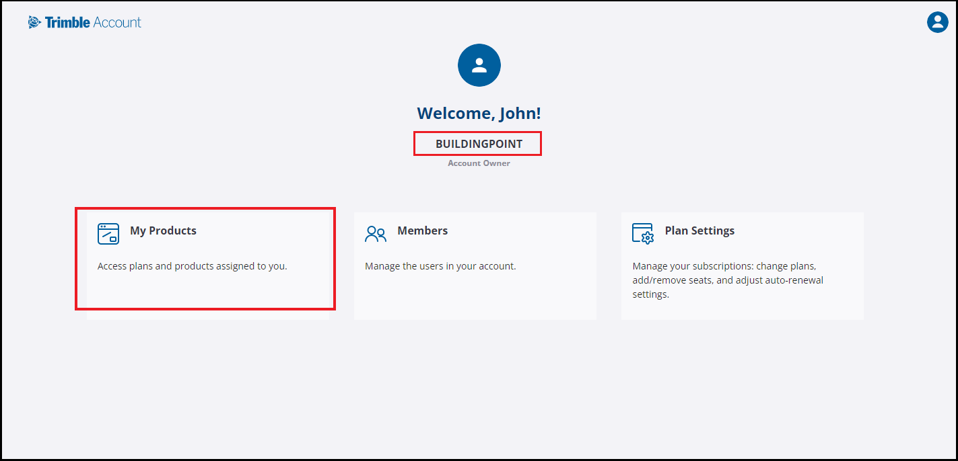The width and height of the screenshot is (958, 461).
Task: Click the Trimble globe logo icon
Action: tap(34, 23)
